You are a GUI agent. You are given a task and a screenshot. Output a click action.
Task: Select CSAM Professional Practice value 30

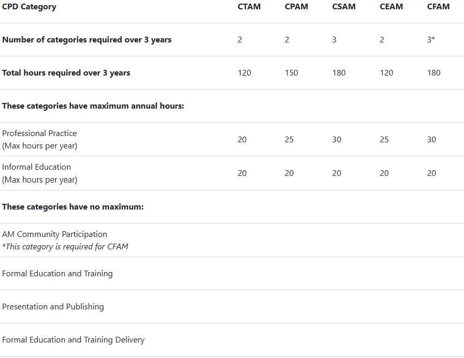(x=337, y=140)
